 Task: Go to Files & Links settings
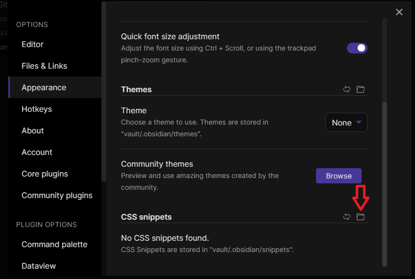44,66
